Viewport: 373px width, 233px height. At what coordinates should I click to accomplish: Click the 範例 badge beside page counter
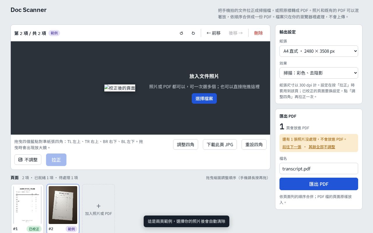[54, 33]
